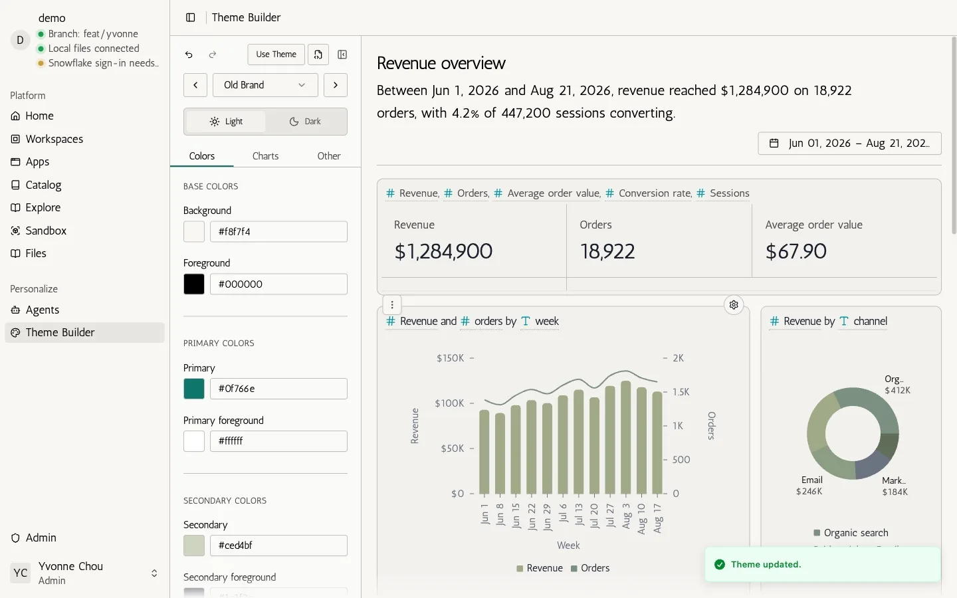This screenshot has width=957, height=598.
Task: Open Explore in the sidebar
Action: (84, 207)
